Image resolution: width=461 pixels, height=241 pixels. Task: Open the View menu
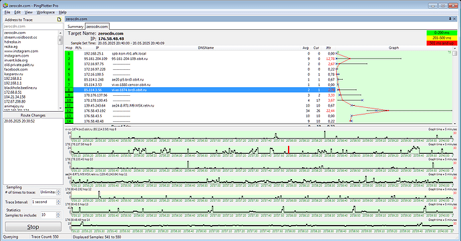point(29,12)
